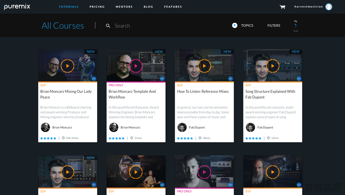Play the second-row $19 course video
This screenshot has width=345, height=195.
(x=272, y=172)
